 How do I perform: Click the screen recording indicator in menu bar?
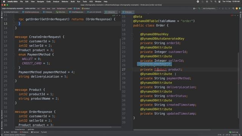point(198,2)
